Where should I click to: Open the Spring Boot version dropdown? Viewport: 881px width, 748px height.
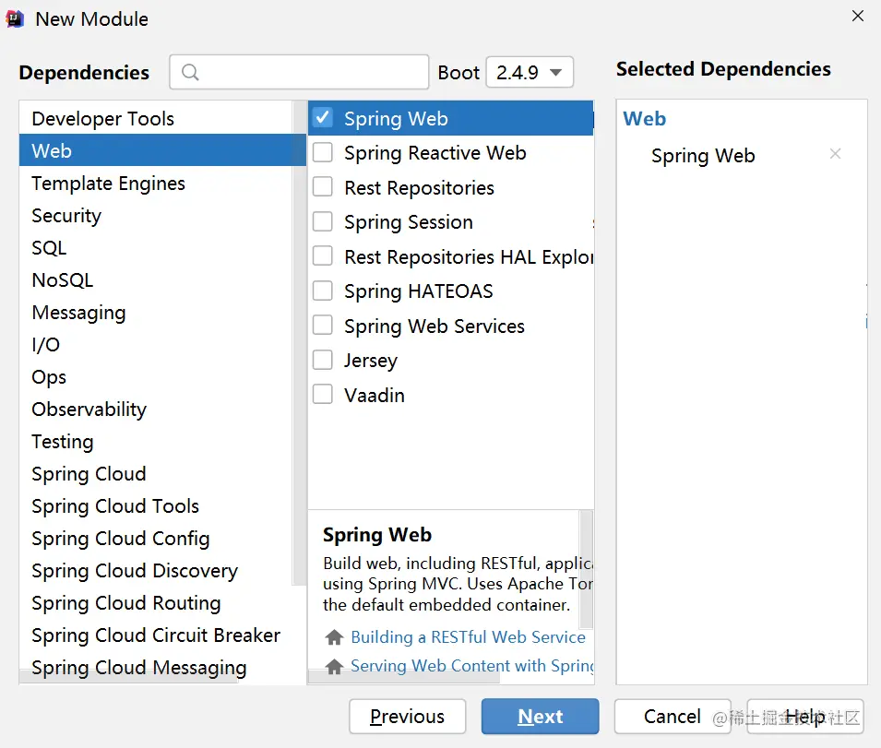pos(530,72)
